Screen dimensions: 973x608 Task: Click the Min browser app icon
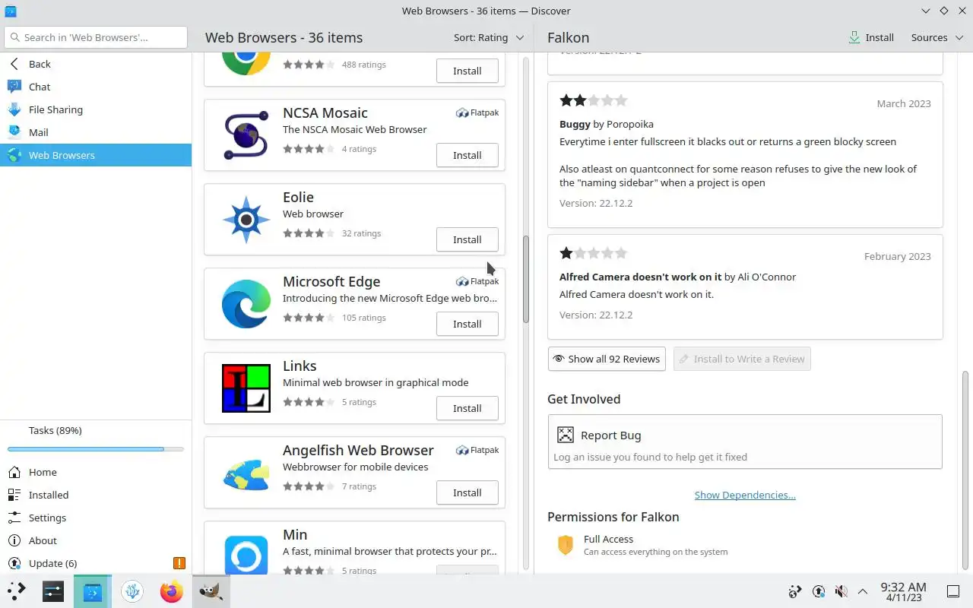[246, 555]
